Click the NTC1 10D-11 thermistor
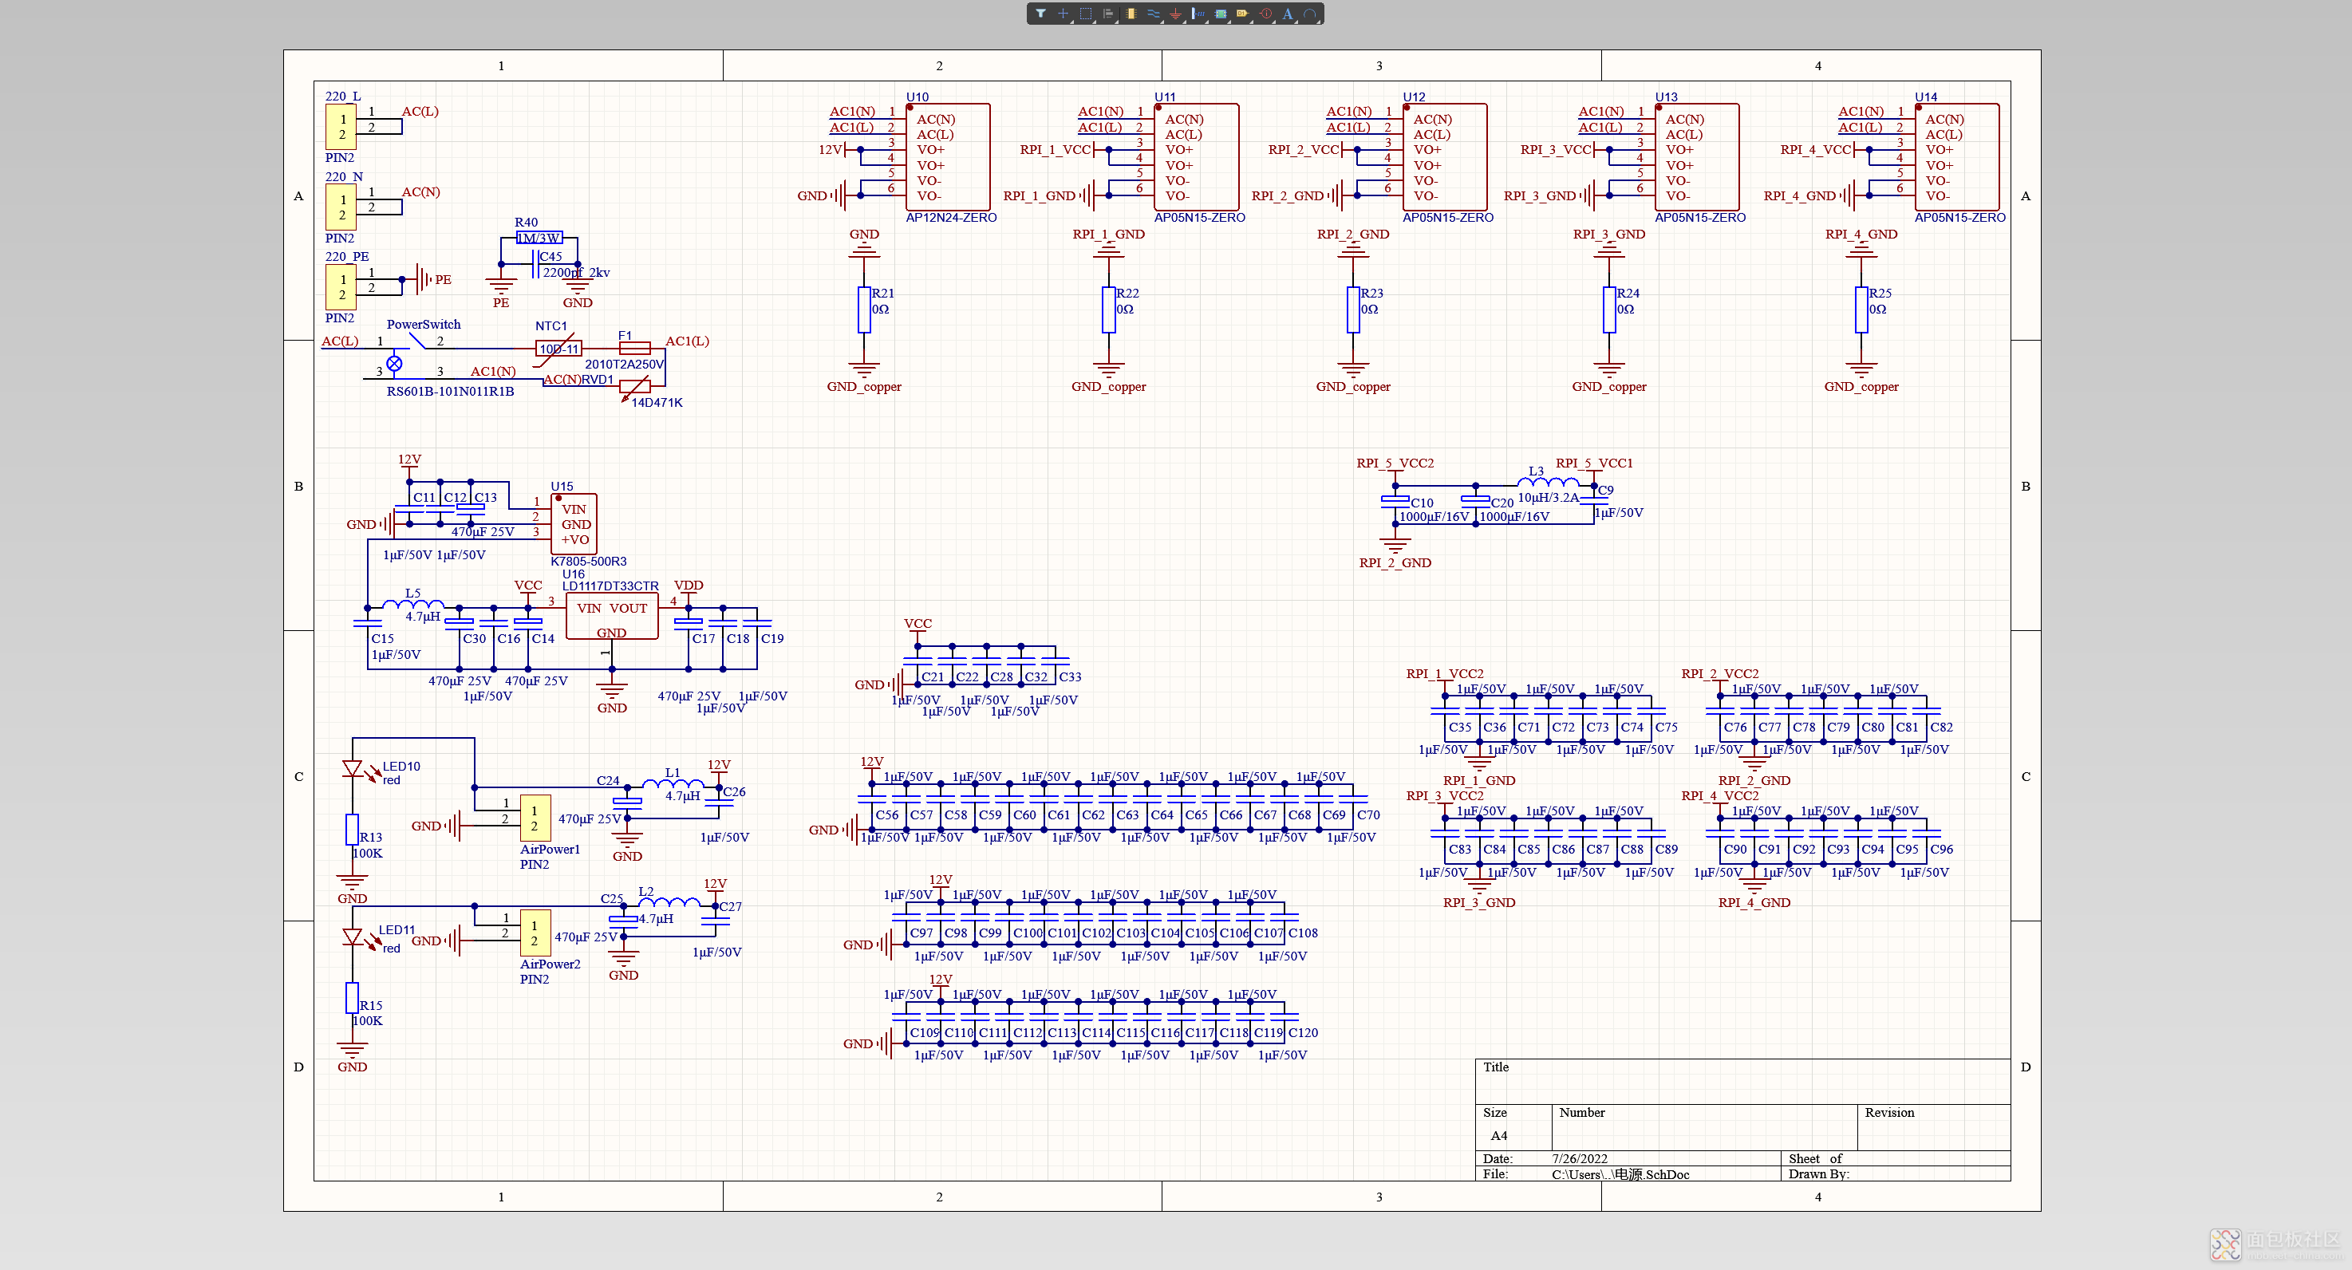Viewport: 2352px width, 1270px height. pyautogui.click(x=558, y=349)
